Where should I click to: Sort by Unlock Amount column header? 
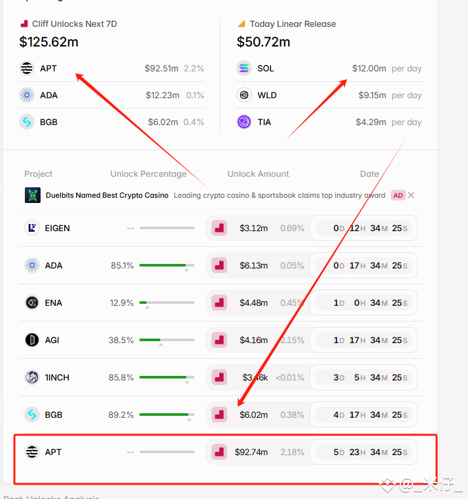click(x=258, y=174)
